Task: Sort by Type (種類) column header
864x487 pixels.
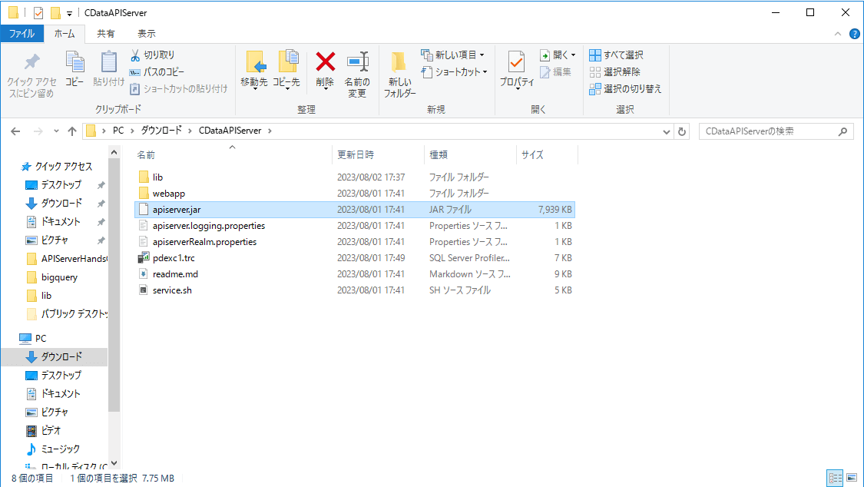Action: [439, 155]
